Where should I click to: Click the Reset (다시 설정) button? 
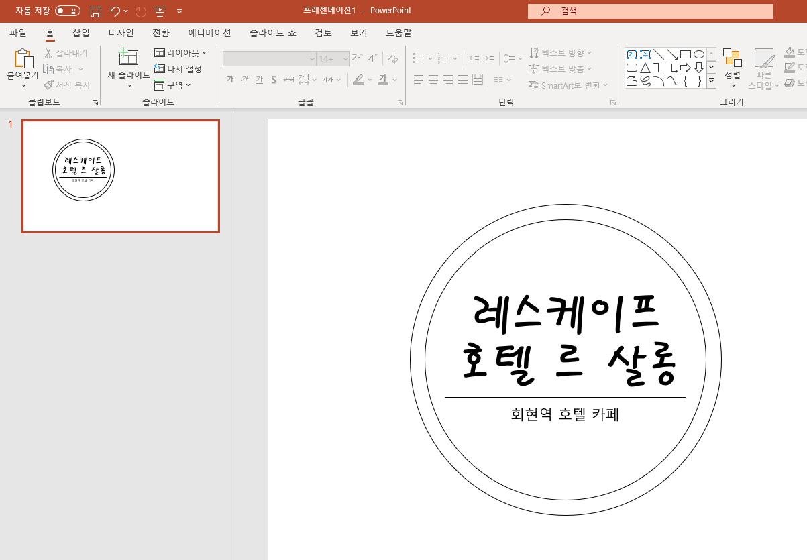(x=178, y=68)
